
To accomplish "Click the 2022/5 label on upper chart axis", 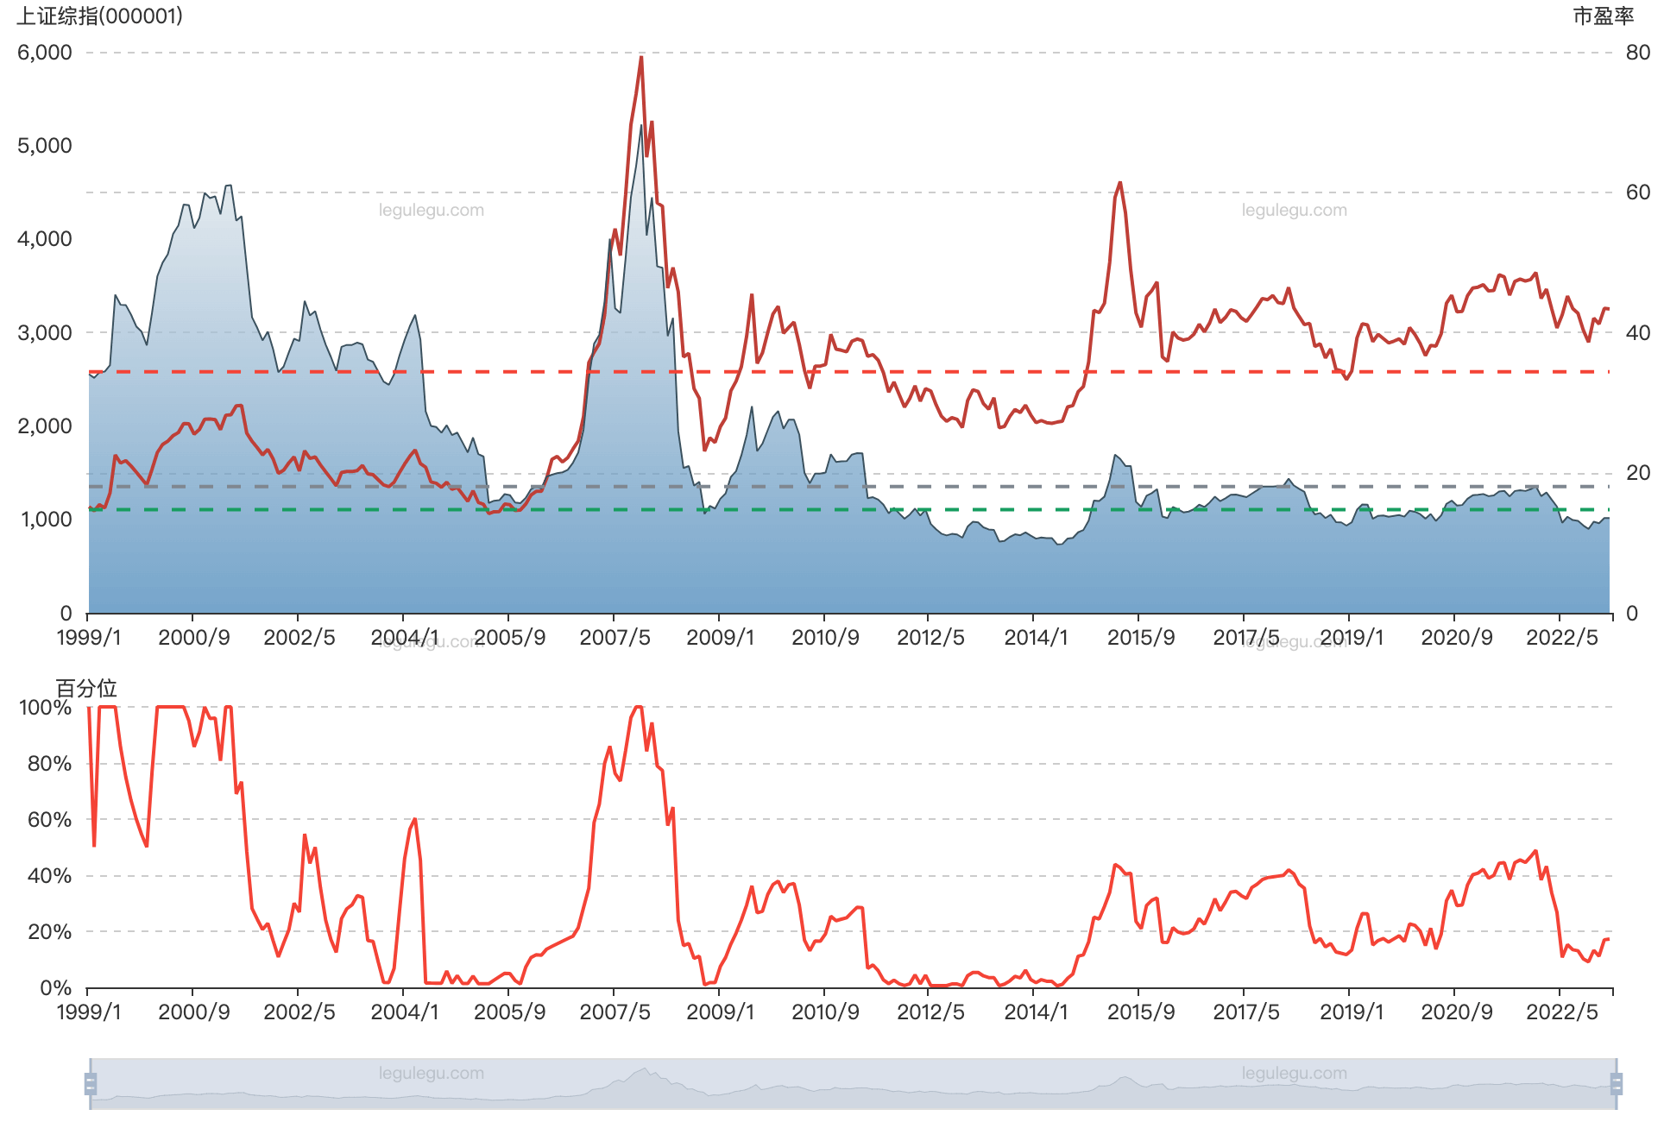I will pos(1561,638).
